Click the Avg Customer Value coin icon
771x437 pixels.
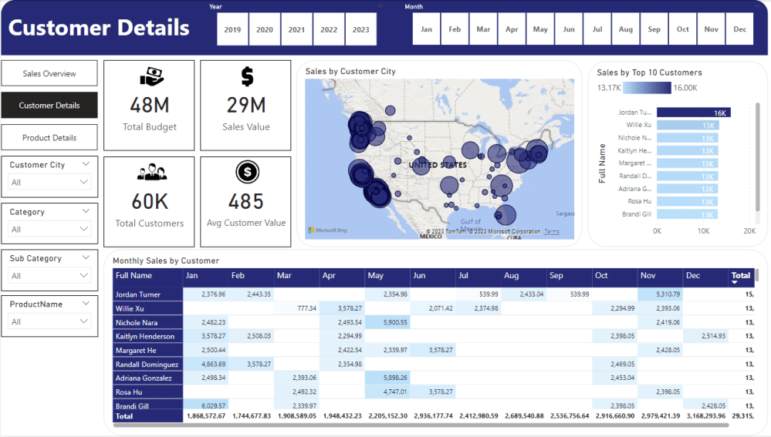247,172
